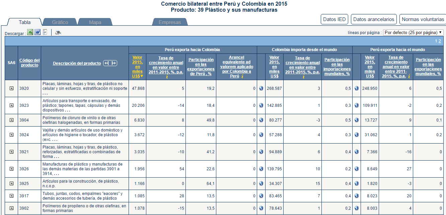Expand product row 3904
The image size is (446, 215).
click(x=11, y=120)
